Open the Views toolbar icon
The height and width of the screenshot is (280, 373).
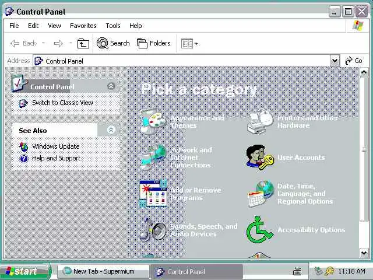[187, 44]
